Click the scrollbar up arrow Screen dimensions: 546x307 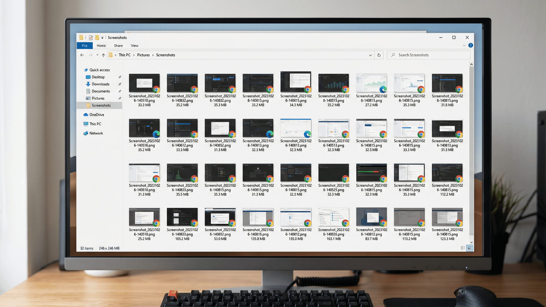[x=471, y=65]
